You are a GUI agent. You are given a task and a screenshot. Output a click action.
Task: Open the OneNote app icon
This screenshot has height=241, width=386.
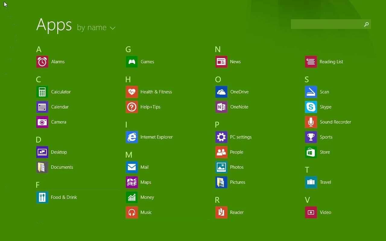coord(221,107)
